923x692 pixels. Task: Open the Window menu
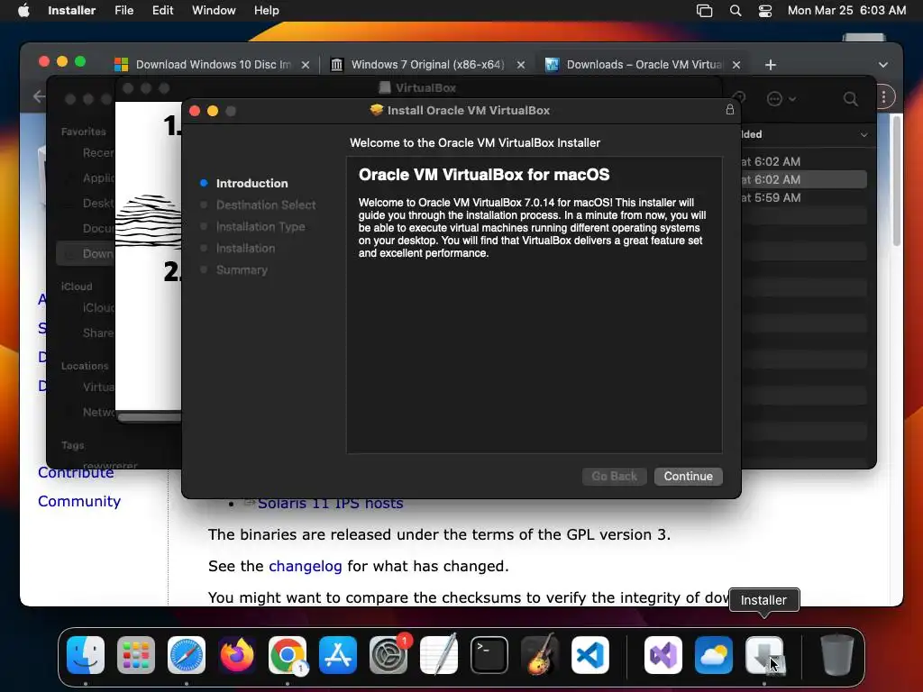(x=214, y=11)
